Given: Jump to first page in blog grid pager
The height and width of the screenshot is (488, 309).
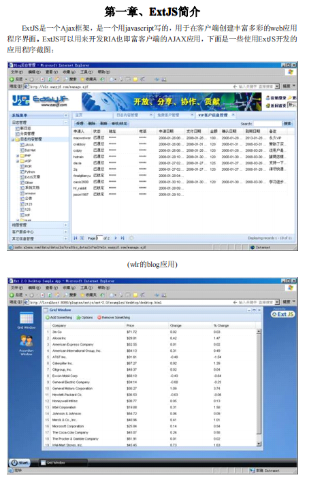Looking at the screenshot, I should tap(75, 238).
